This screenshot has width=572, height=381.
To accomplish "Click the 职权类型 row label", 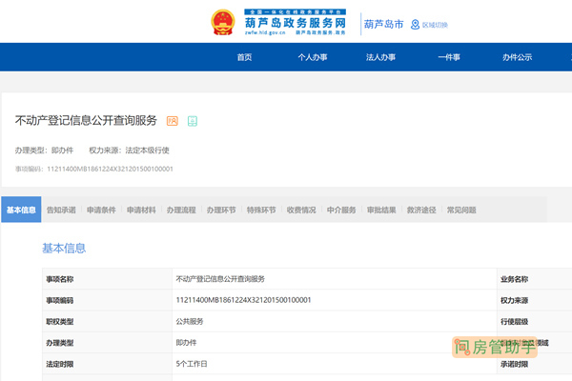I will pos(60,322).
